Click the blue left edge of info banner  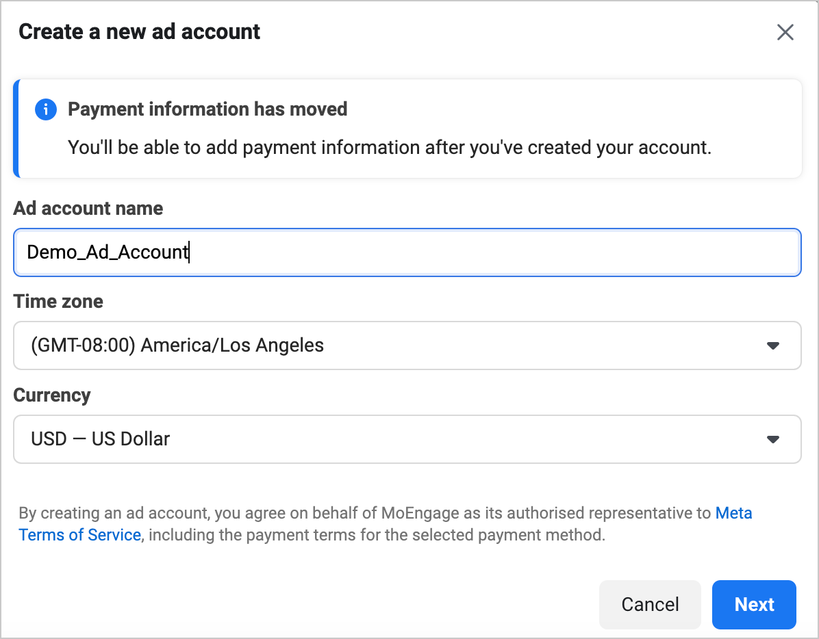coord(16,129)
